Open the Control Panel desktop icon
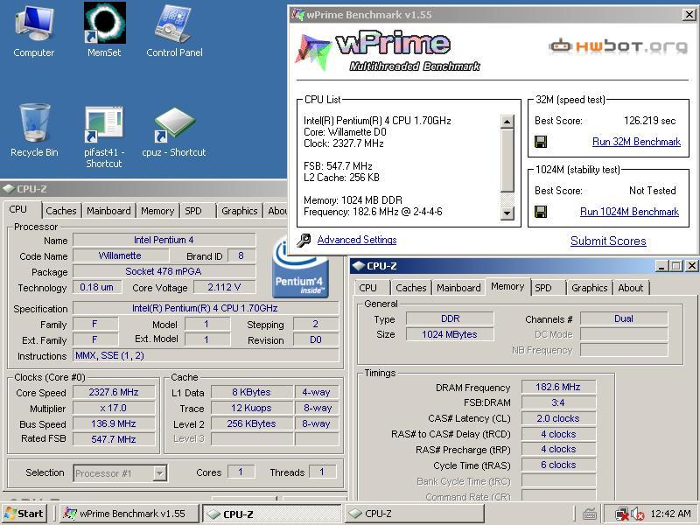The width and height of the screenshot is (700, 525). (174, 31)
